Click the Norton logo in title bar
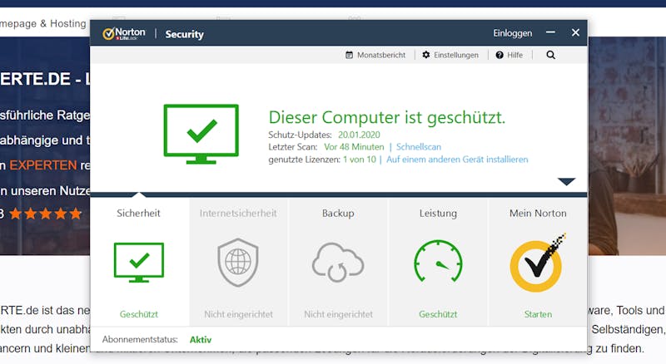Image resolution: width=666 pixels, height=364 pixels. pyautogui.click(x=124, y=33)
